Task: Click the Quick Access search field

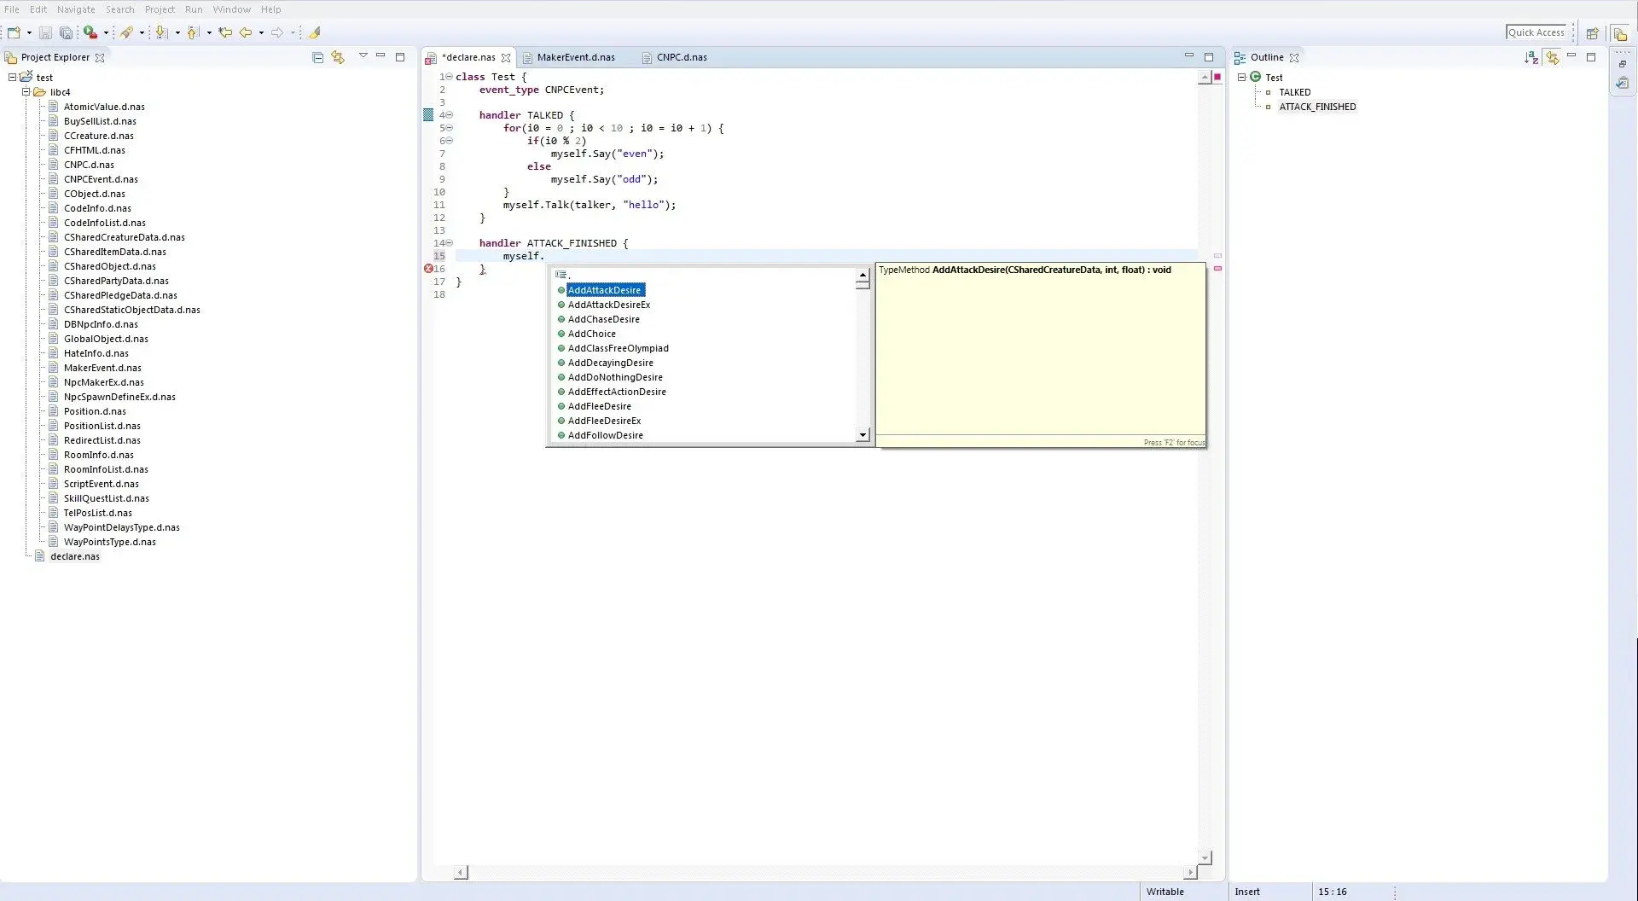Action: [1536, 32]
